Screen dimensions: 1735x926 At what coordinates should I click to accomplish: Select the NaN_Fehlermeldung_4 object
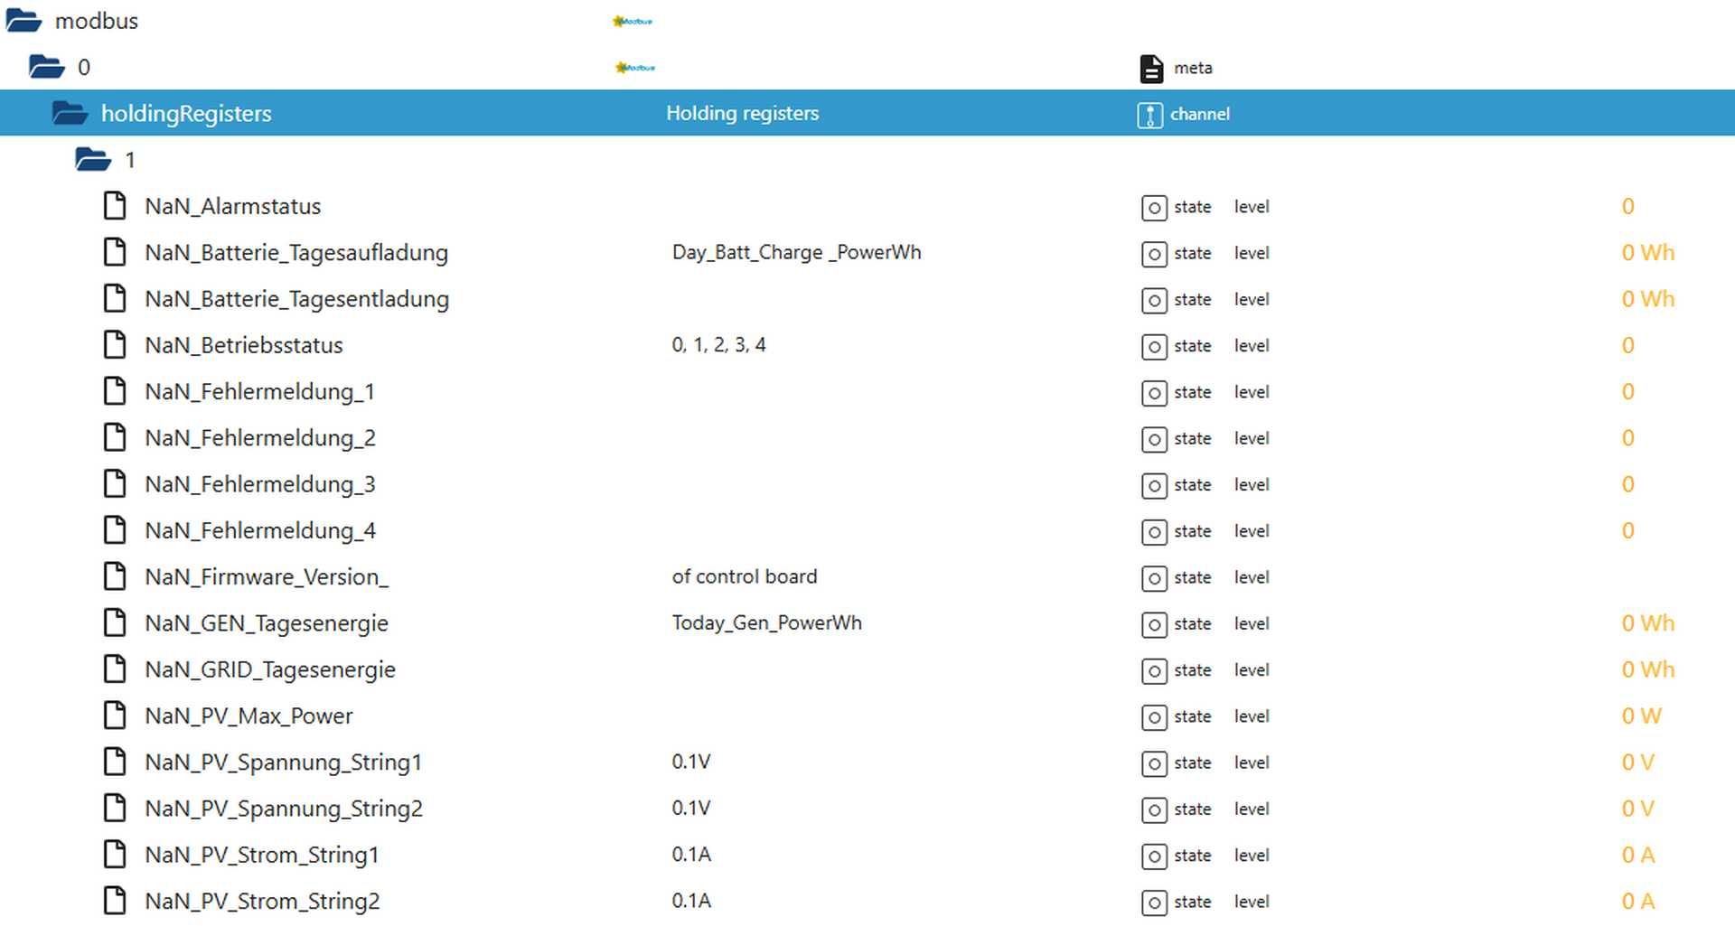(x=260, y=530)
